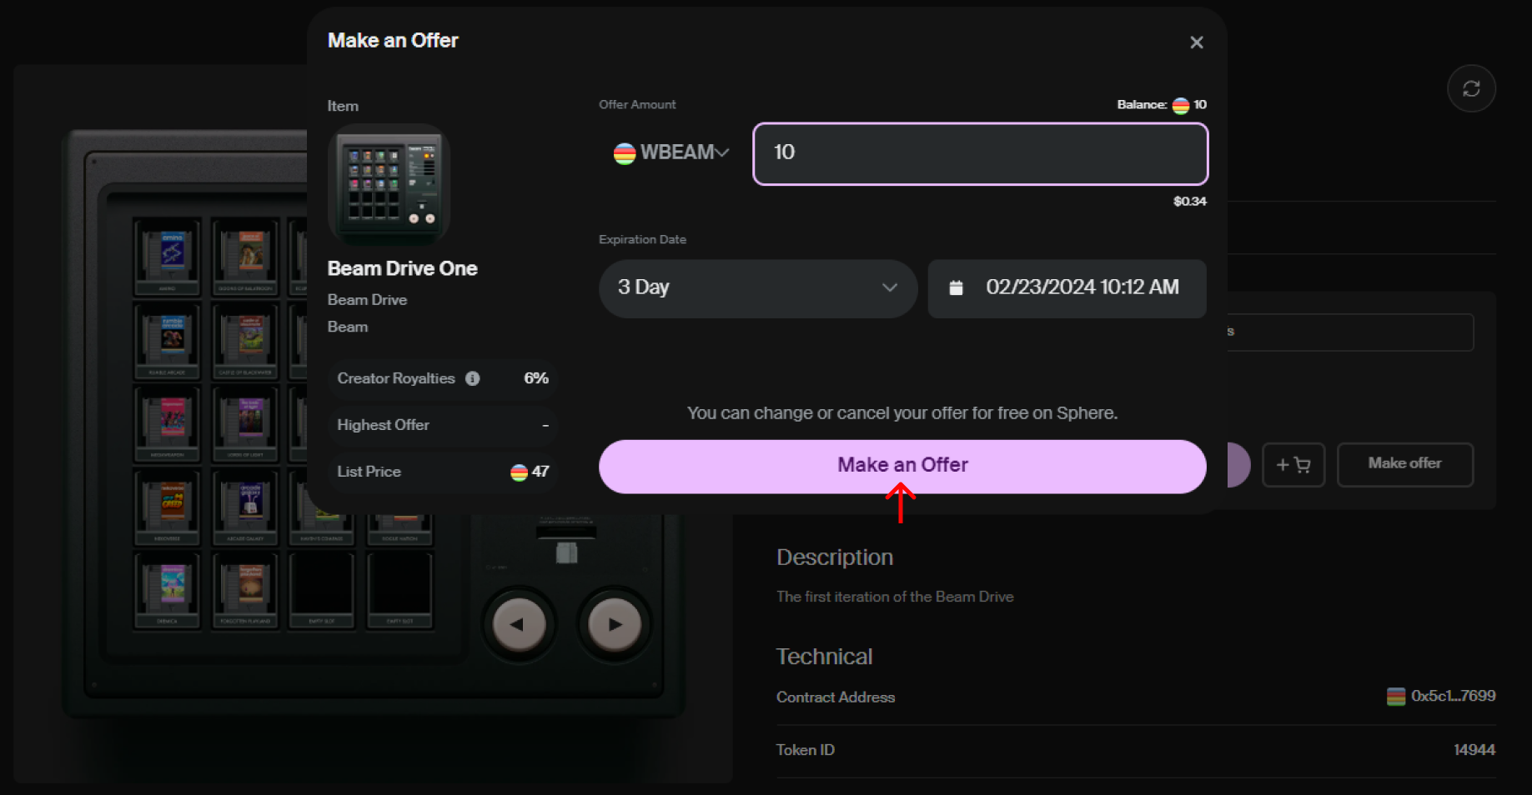The image size is (1532, 795).
Task: Expand the 3 Day expiration dropdown
Action: click(757, 287)
